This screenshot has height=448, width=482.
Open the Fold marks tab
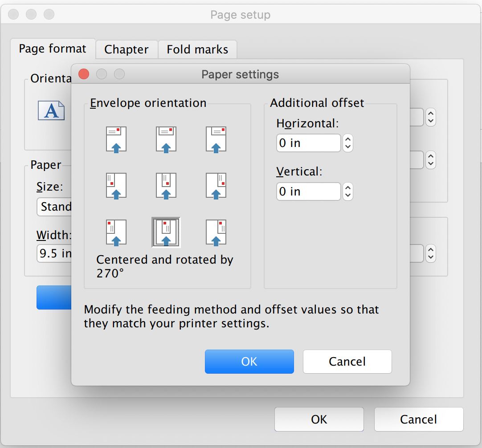tap(197, 49)
